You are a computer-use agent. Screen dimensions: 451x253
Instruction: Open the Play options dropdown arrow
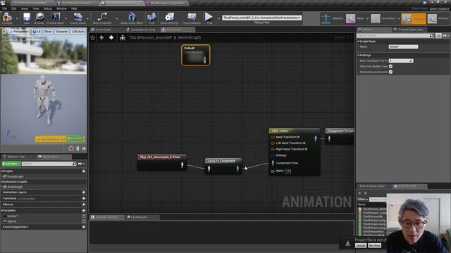(x=218, y=19)
